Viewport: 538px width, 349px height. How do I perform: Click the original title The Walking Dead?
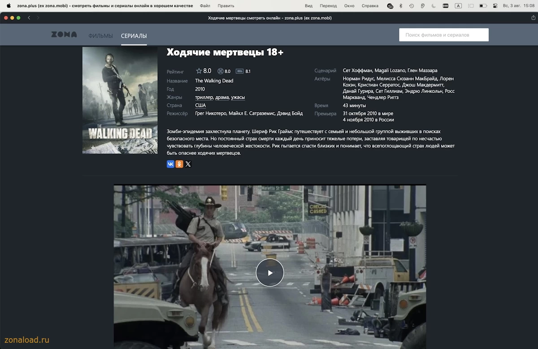click(214, 81)
